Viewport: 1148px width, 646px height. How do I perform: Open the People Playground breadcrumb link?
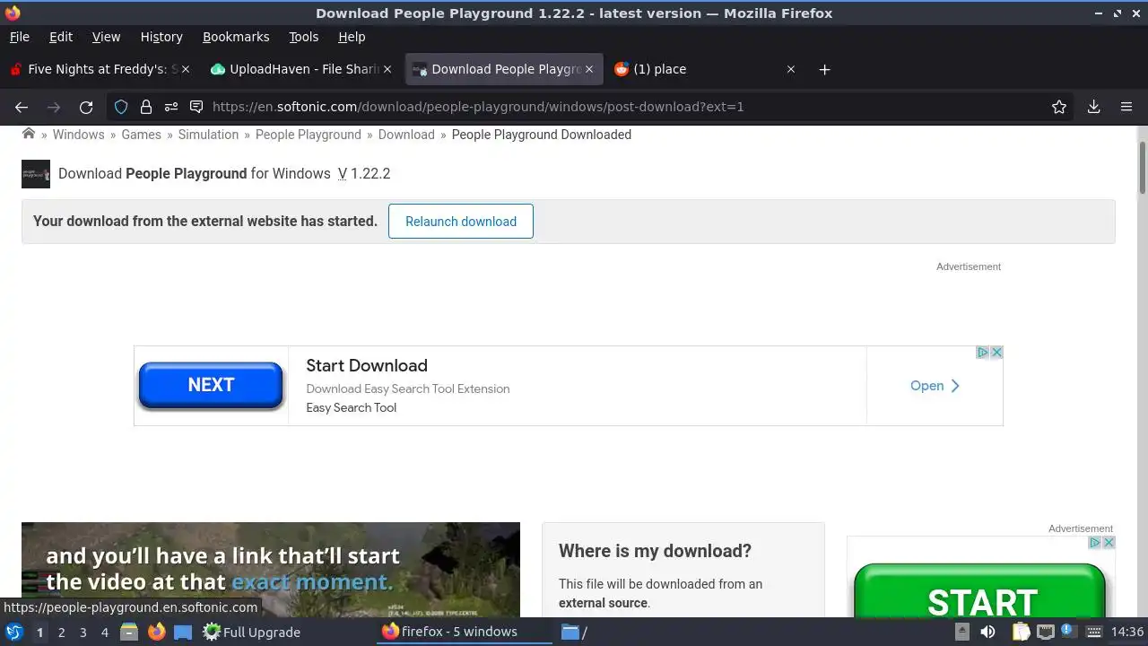click(308, 135)
